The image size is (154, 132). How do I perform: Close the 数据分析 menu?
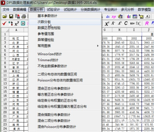(37, 10)
